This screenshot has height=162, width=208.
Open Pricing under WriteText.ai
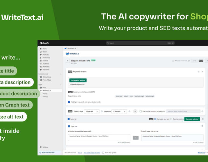[x=45, y=94]
